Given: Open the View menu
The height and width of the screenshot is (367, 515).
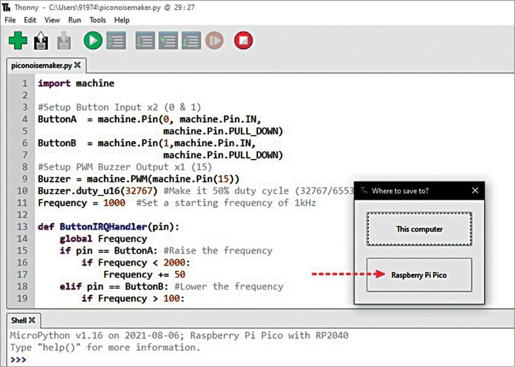Looking at the screenshot, I should click(52, 20).
